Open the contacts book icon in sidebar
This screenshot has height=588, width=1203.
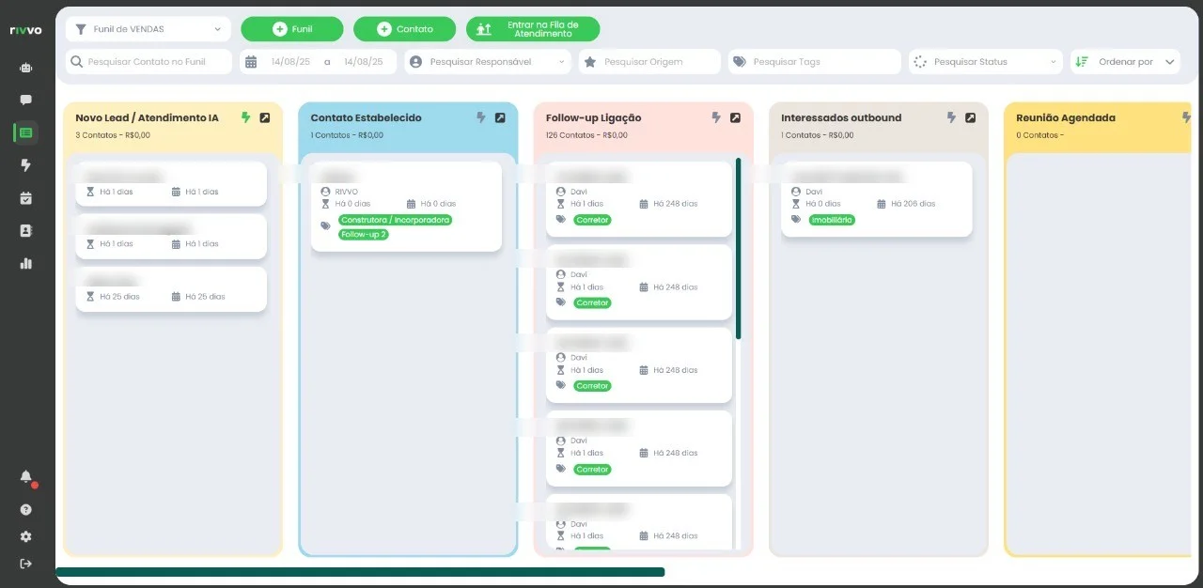click(x=25, y=230)
